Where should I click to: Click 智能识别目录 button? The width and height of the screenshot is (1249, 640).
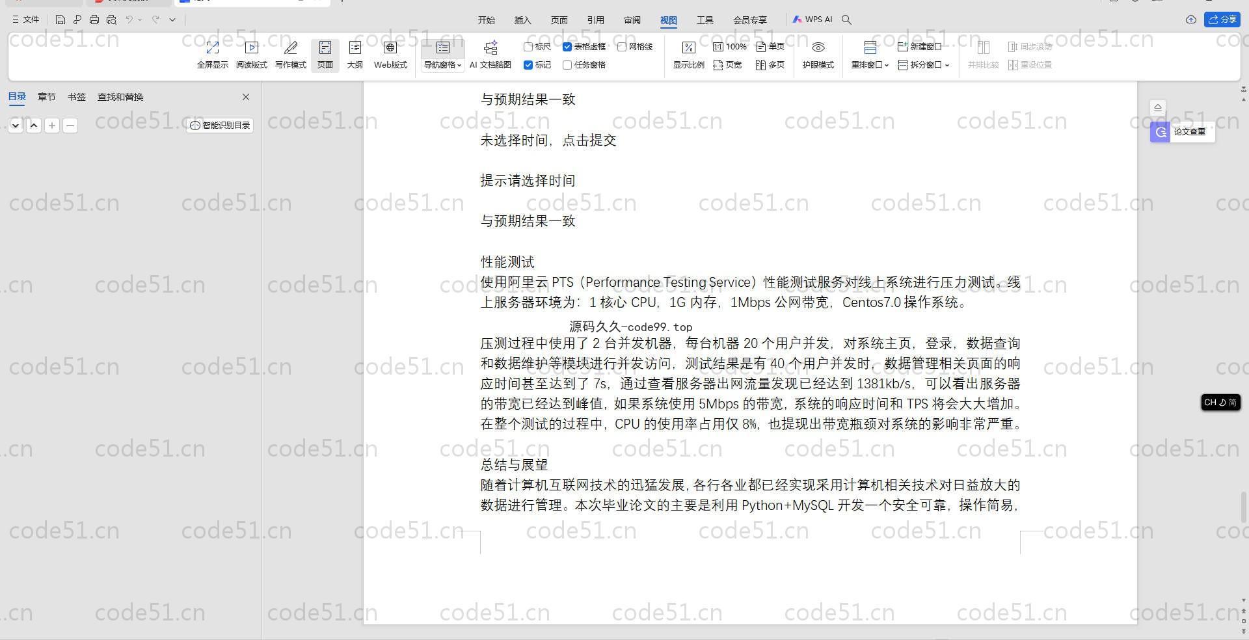coord(220,126)
